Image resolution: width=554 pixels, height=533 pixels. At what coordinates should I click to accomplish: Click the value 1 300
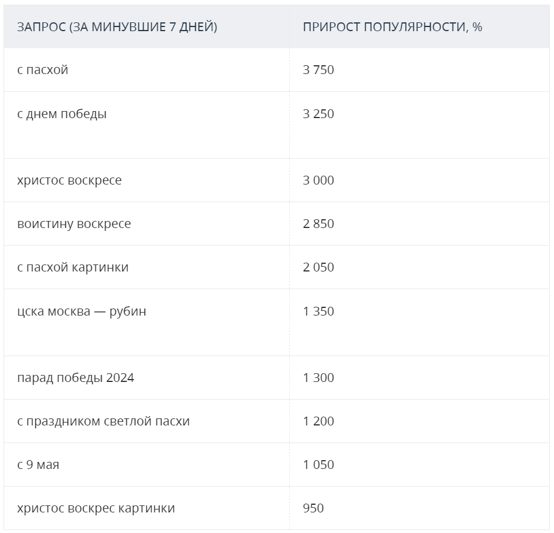pyautogui.click(x=318, y=378)
